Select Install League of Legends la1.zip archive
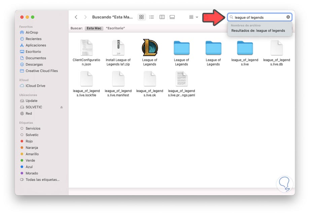 (x=118, y=48)
